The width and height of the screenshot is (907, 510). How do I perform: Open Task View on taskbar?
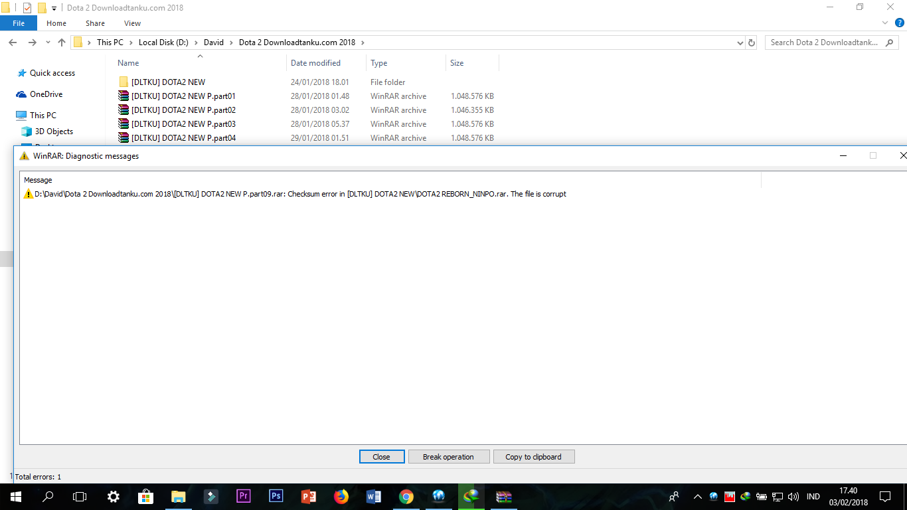coord(80,497)
